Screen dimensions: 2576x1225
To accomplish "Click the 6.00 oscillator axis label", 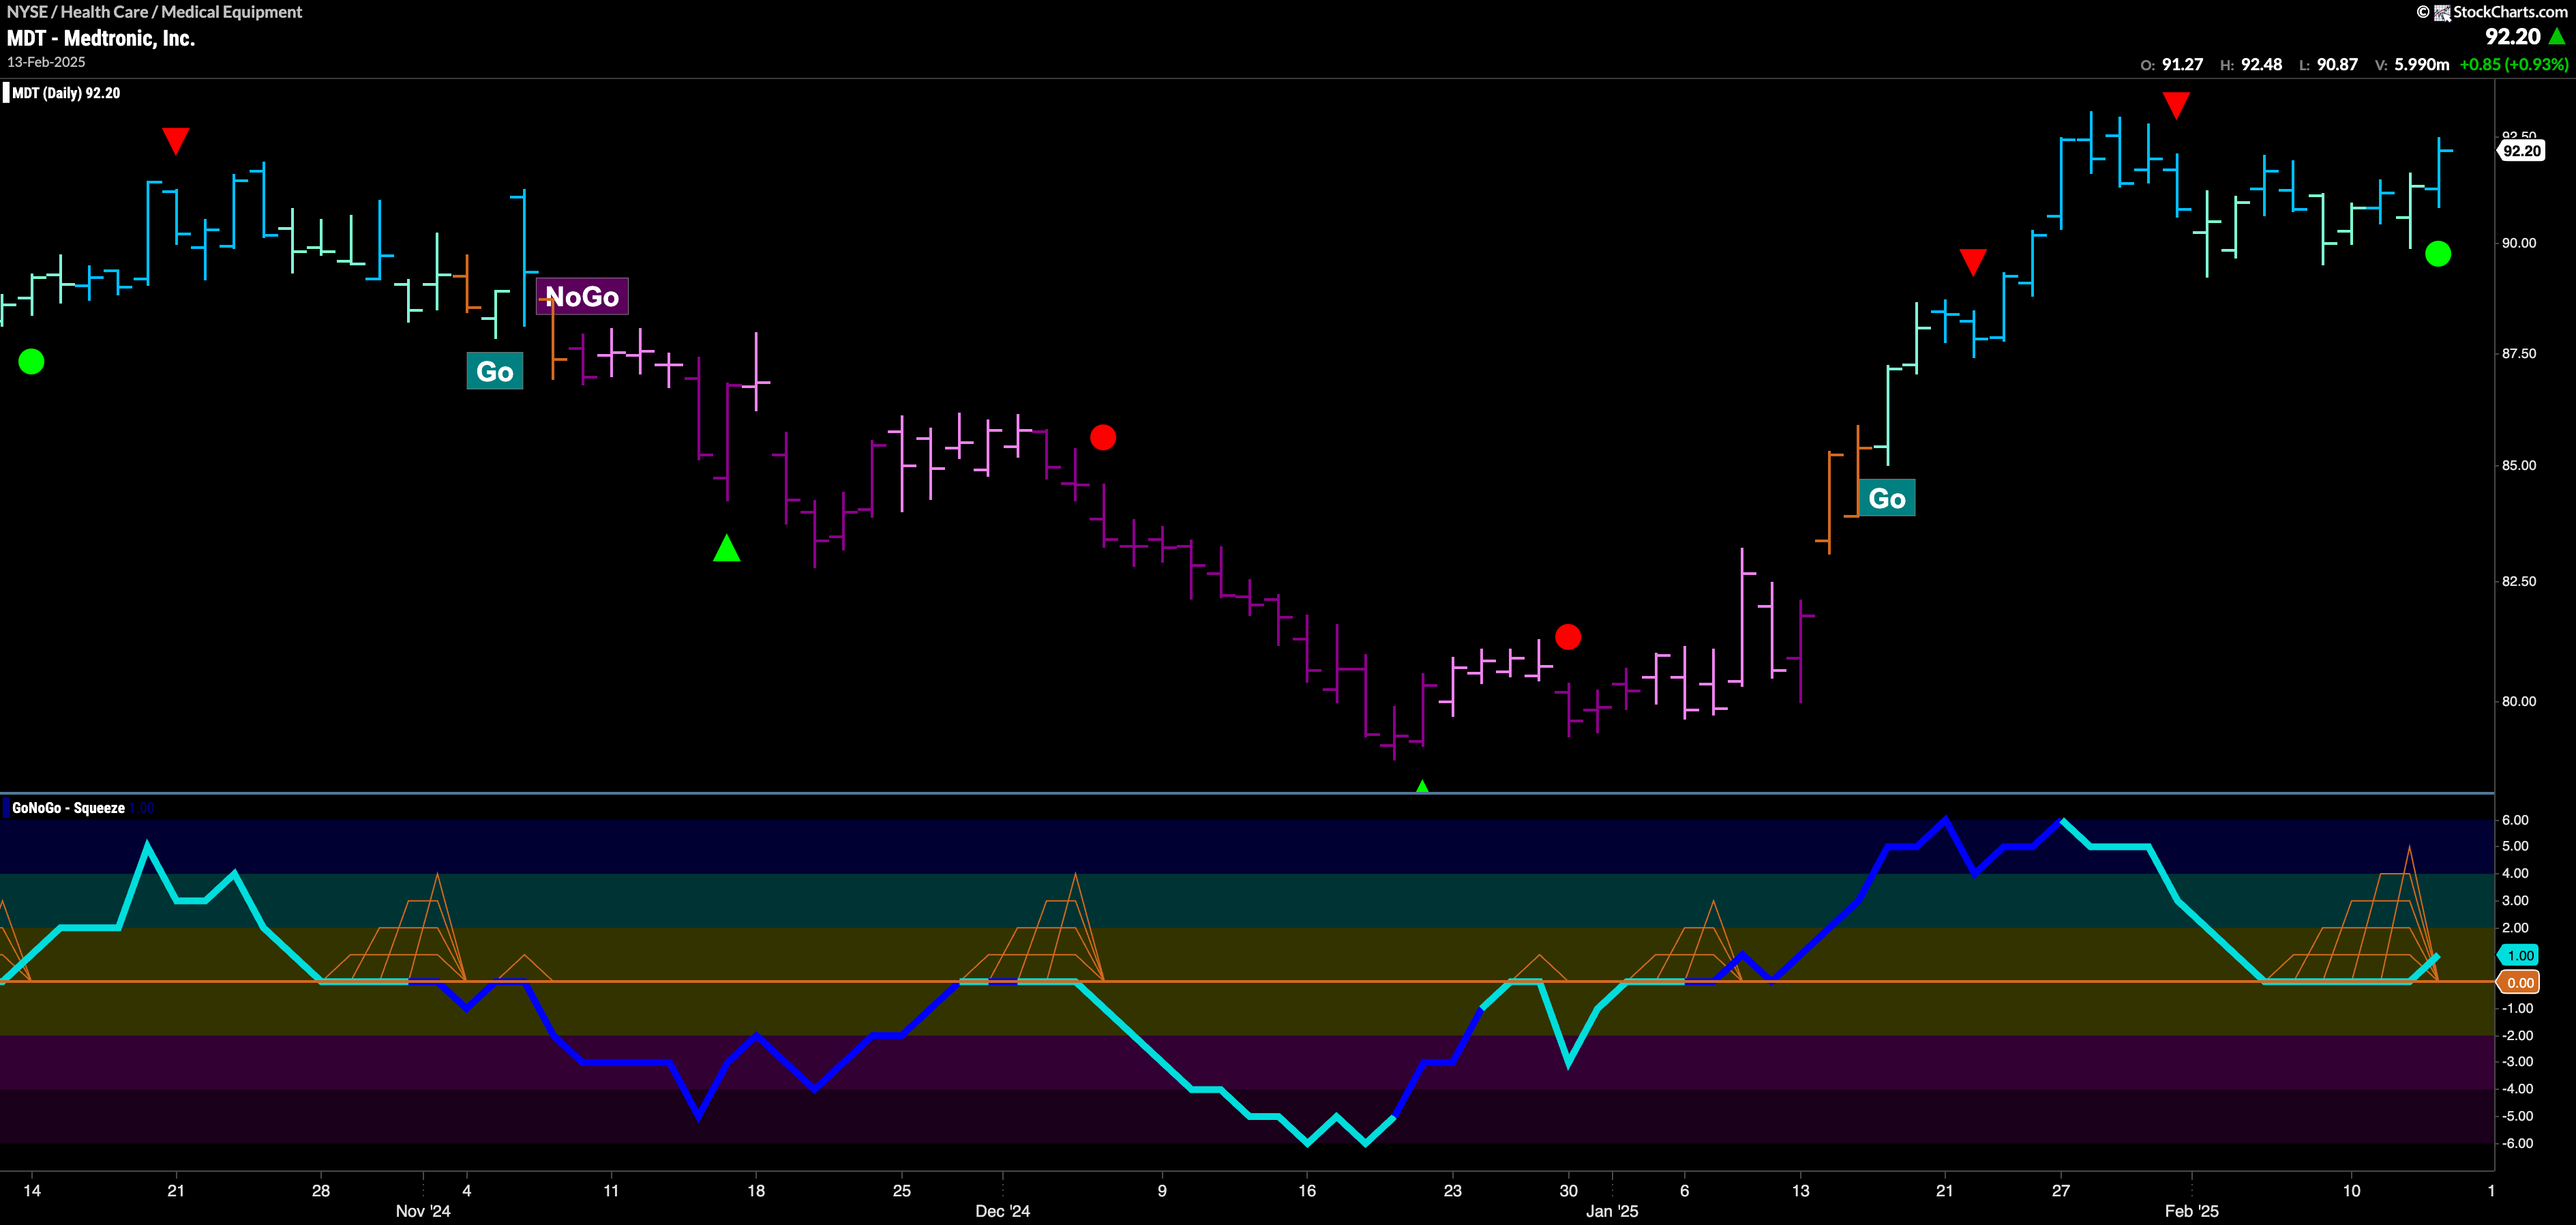I will (x=2515, y=820).
